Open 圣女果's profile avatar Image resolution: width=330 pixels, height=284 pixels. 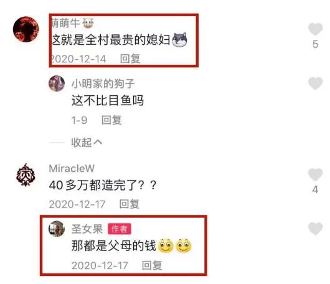[x=57, y=229]
